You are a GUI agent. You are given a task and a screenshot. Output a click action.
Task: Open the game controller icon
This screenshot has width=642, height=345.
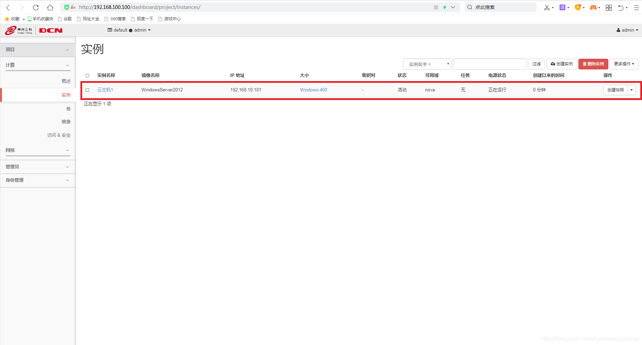click(593, 7)
